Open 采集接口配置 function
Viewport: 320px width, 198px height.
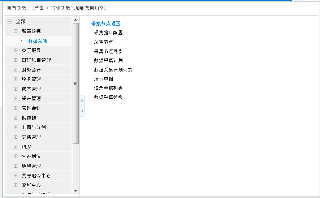click(108, 33)
